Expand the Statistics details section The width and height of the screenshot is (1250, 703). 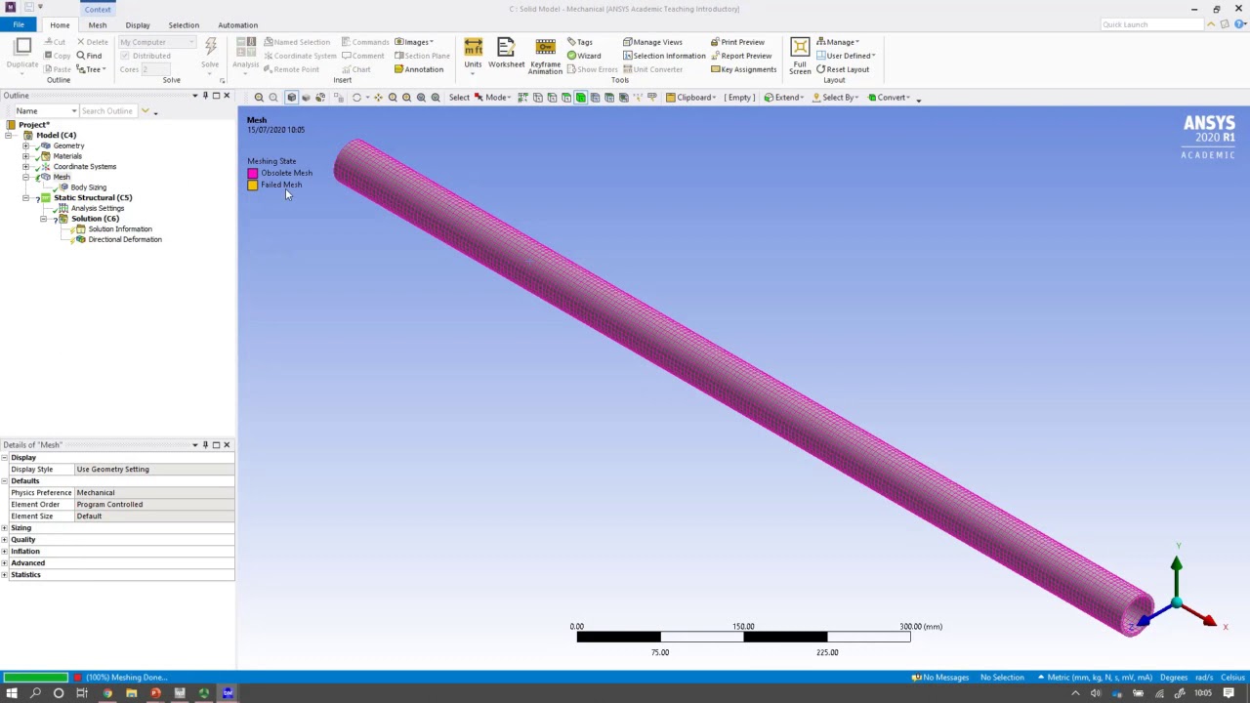point(5,575)
